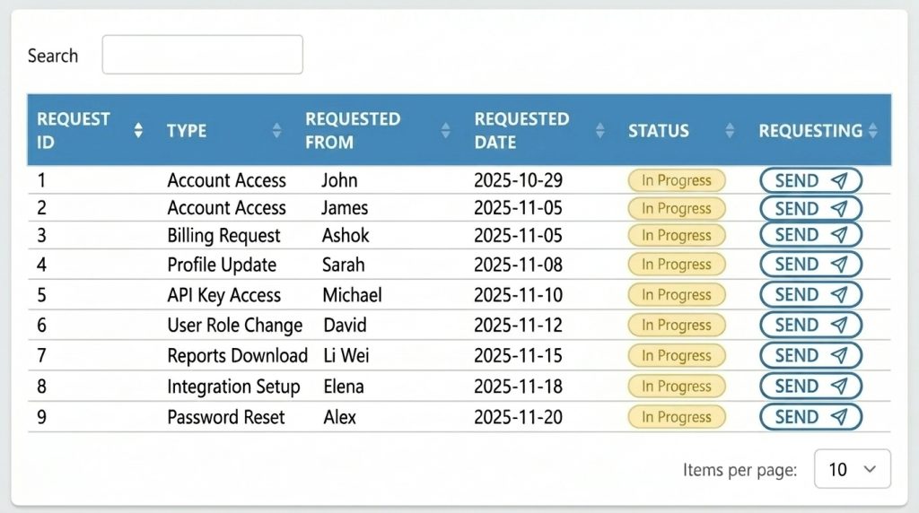Sort by Type using its sort arrows
919x513 pixels.
276,131
